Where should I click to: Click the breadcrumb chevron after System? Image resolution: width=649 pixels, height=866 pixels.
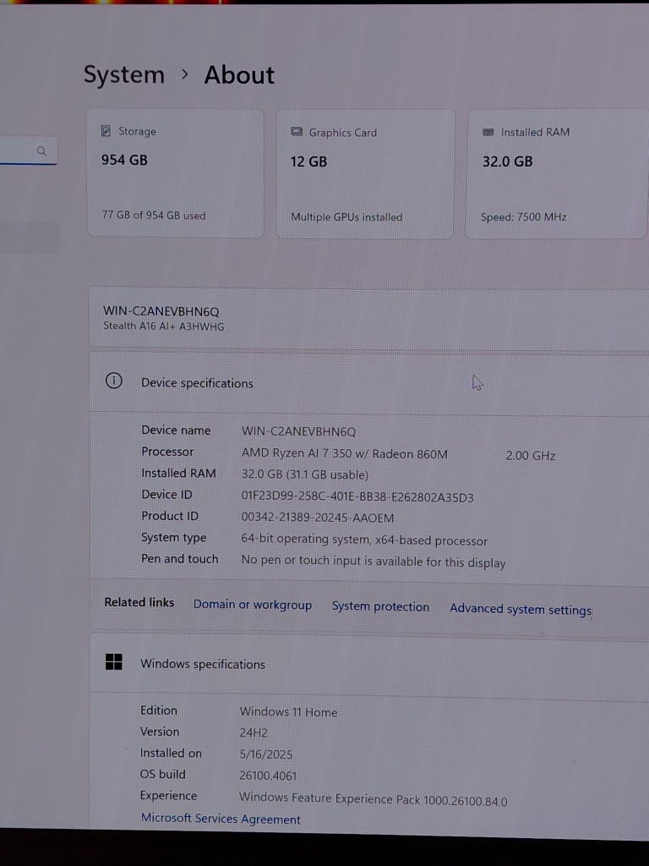click(185, 74)
